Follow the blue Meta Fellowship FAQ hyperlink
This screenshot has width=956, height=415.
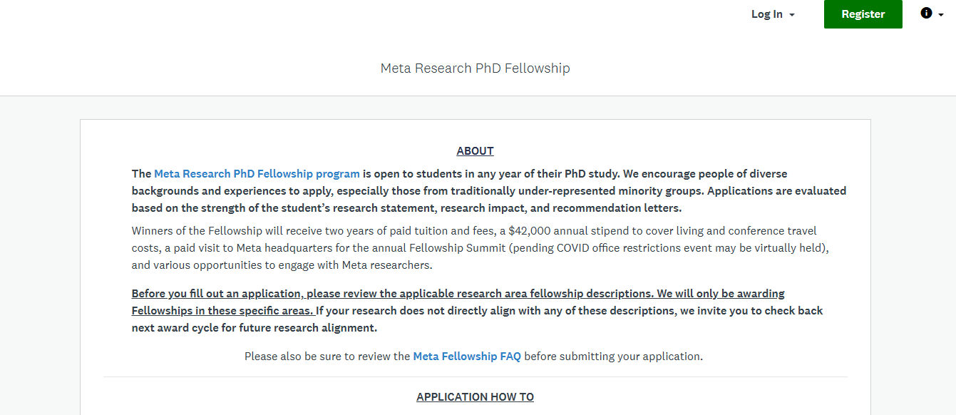point(467,356)
